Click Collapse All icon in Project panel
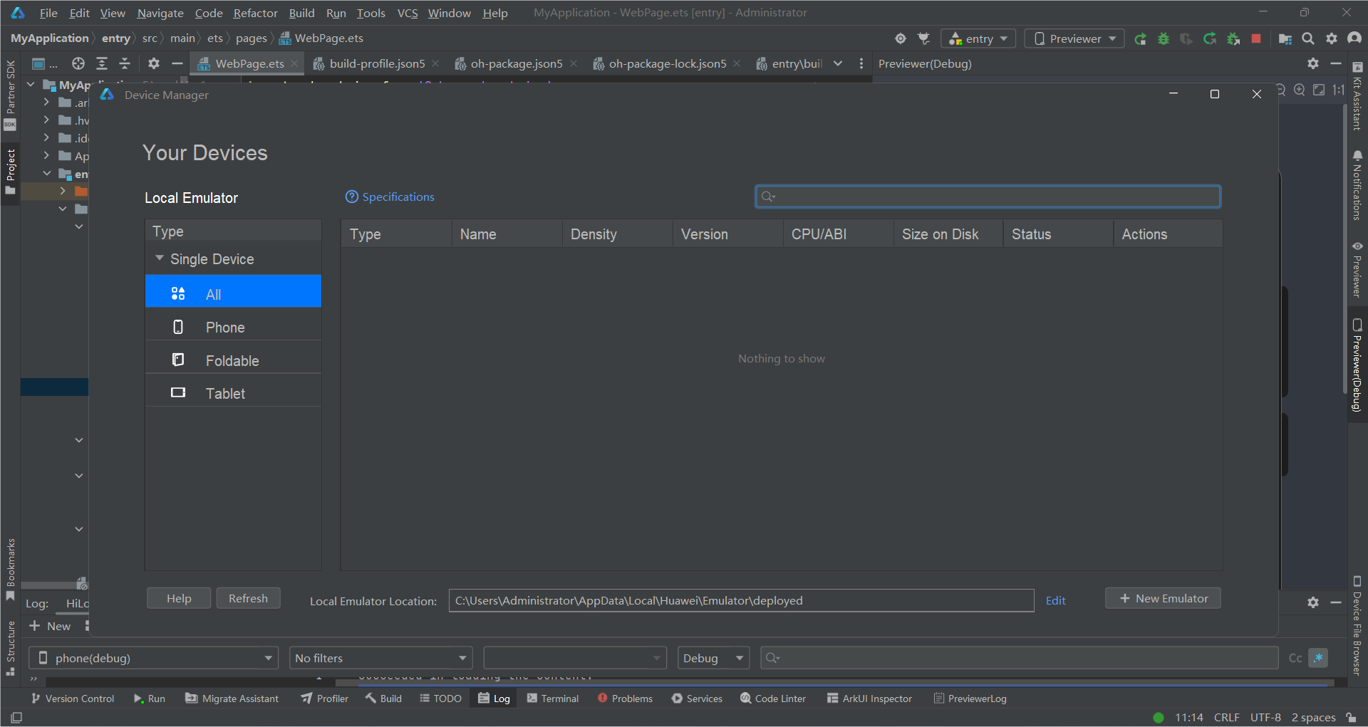This screenshot has width=1368, height=727. click(125, 63)
